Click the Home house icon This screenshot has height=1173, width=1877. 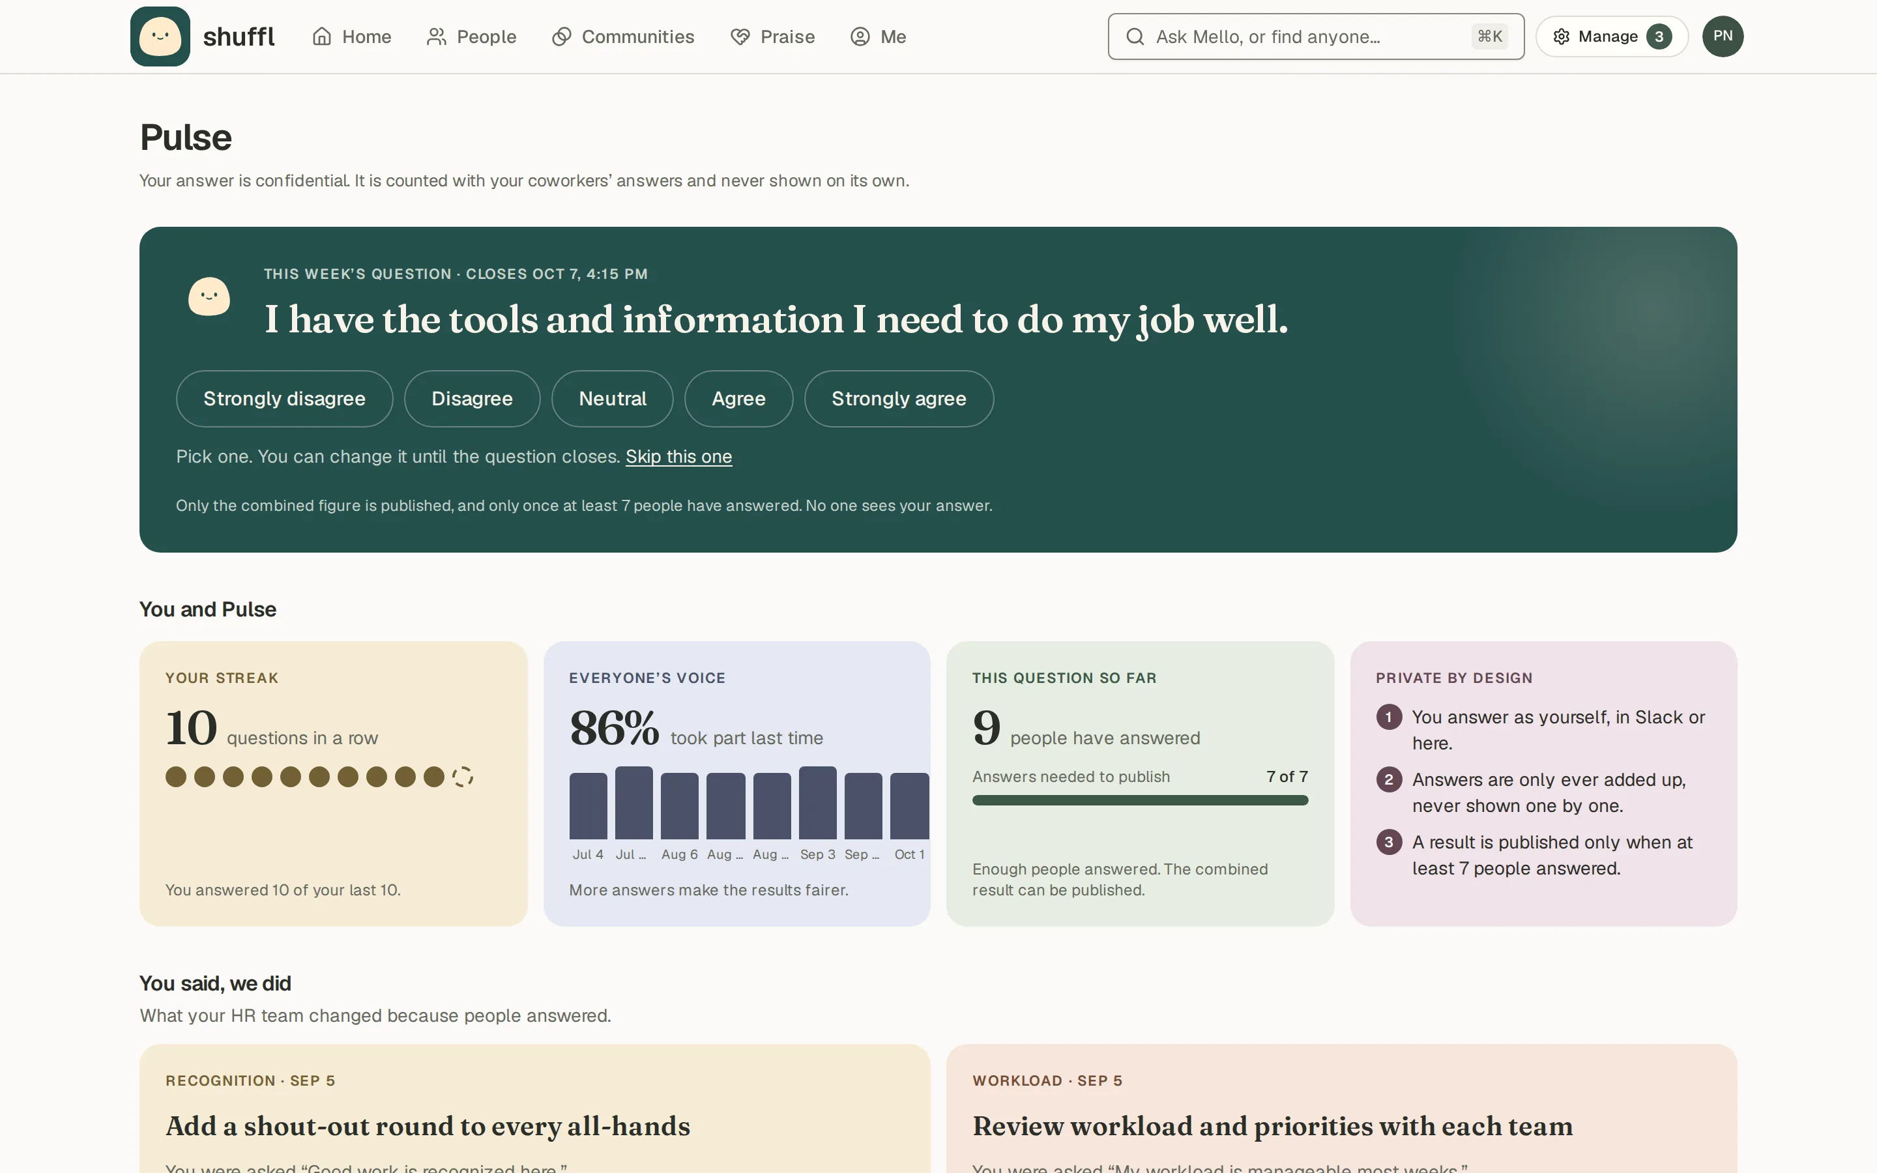(x=322, y=36)
